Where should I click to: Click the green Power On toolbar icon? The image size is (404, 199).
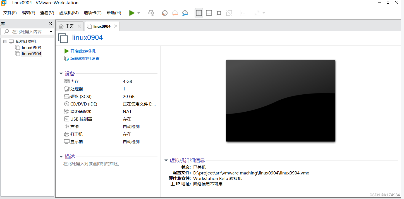[x=132, y=13]
